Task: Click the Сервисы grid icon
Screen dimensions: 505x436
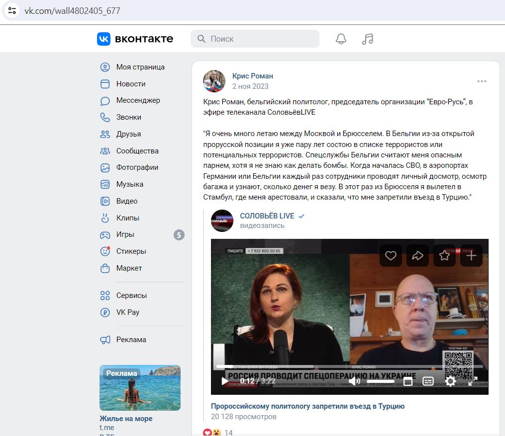Action: [105, 295]
